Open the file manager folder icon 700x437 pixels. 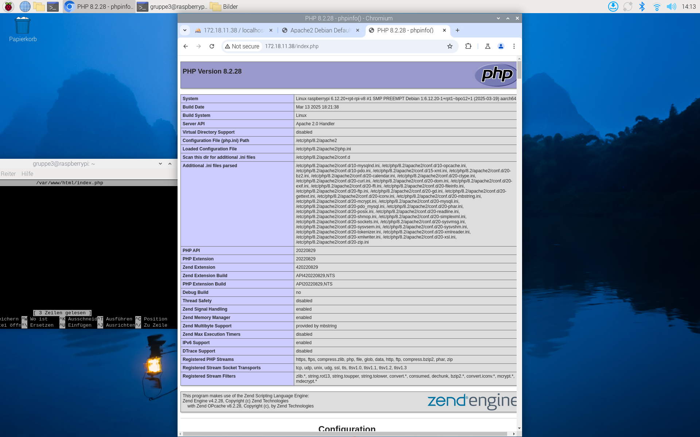(39, 7)
